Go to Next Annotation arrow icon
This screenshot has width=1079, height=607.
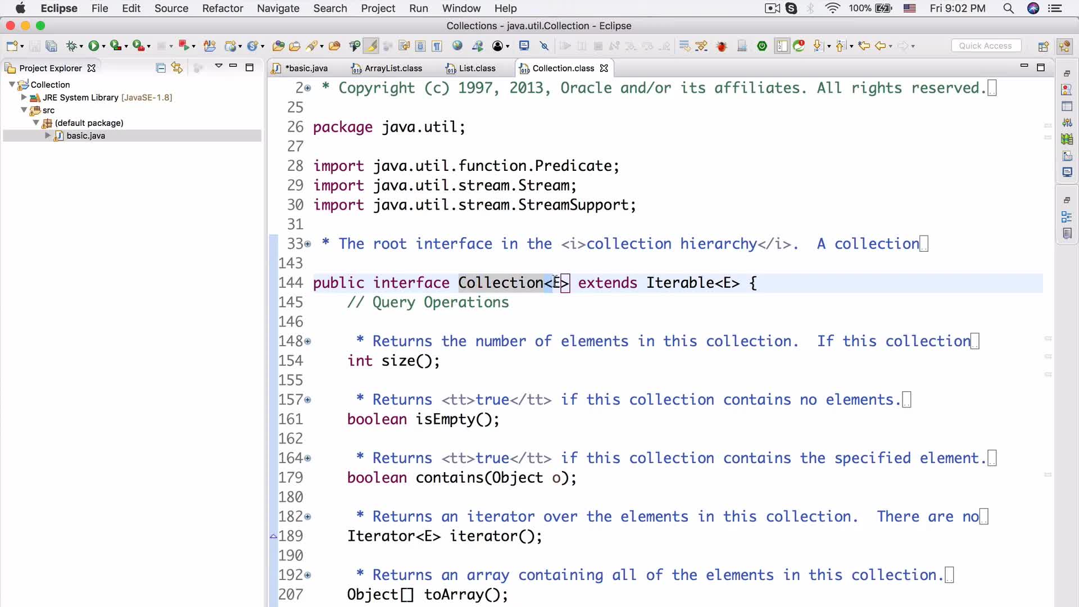click(819, 46)
